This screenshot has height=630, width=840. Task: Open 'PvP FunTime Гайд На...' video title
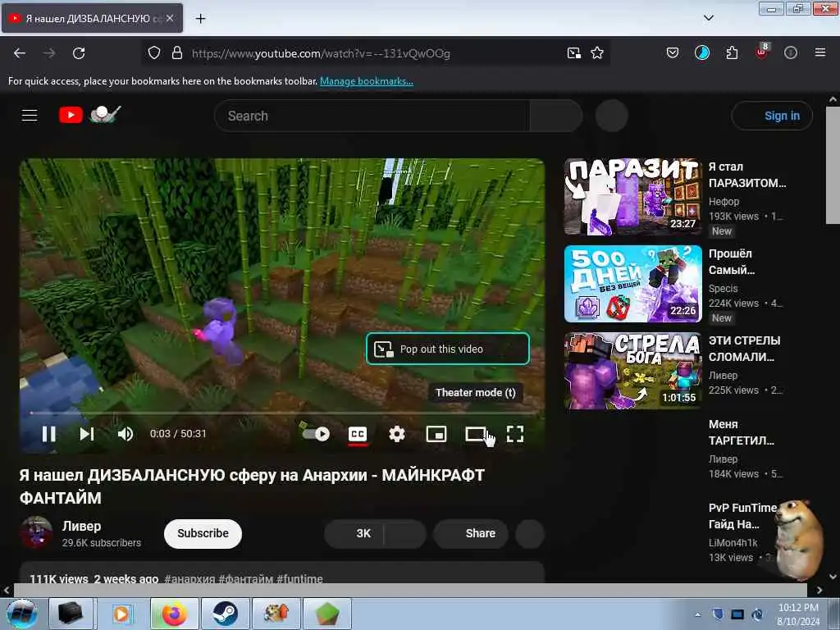click(742, 516)
